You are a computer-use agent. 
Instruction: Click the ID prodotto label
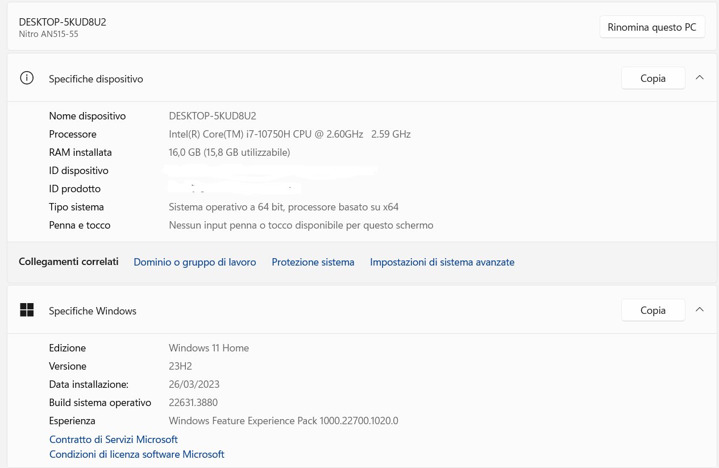[75, 189]
